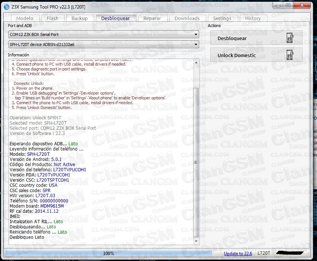Click the 'Operation: Unlock SPRNT' line

click(35, 118)
